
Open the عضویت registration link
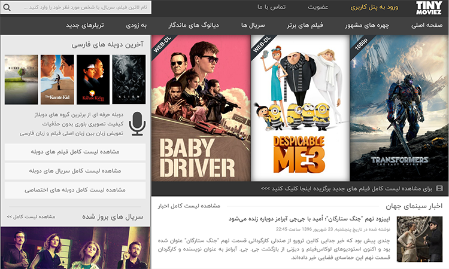(x=318, y=7)
